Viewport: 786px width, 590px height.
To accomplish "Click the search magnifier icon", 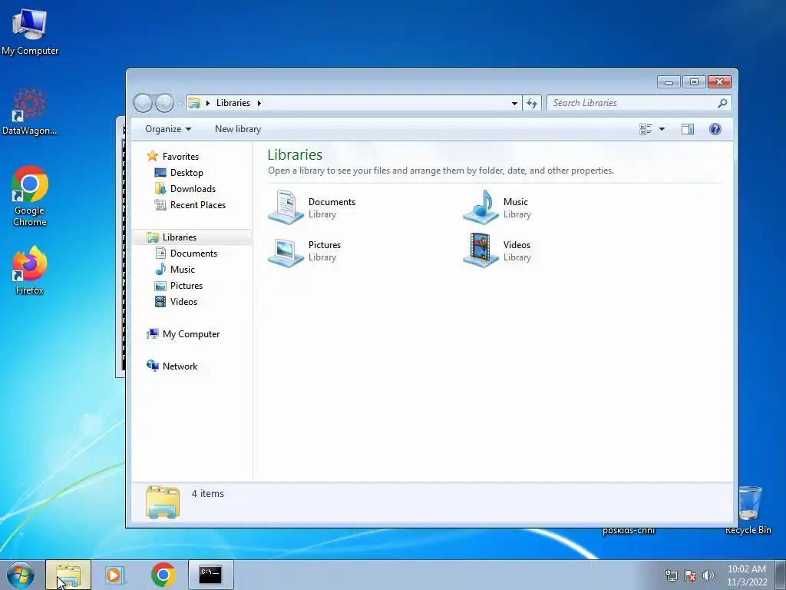I will pyautogui.click(x=722, y=104).
